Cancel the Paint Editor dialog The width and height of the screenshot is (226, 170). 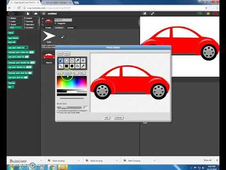pos(118,118)
